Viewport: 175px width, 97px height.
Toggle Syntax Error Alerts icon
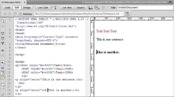click(x=3, y=78)
